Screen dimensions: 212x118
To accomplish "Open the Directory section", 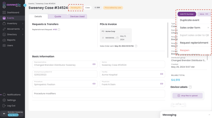I will pyautogui.click(x=12, y=34).
